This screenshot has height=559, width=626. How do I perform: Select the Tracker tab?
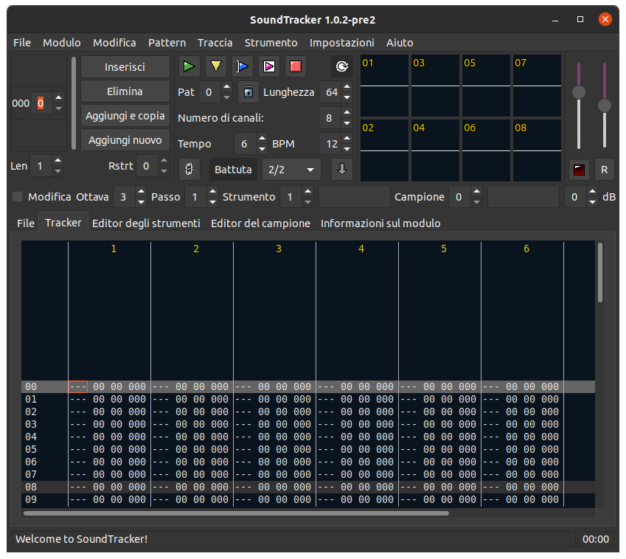point(63,223)
